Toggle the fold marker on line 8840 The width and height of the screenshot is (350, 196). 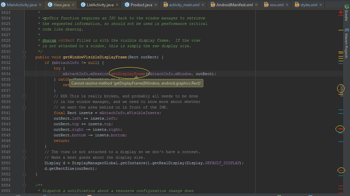(x=24, y=107)
